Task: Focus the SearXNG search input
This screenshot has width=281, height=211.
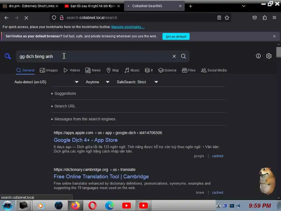Action: (94, 56)
